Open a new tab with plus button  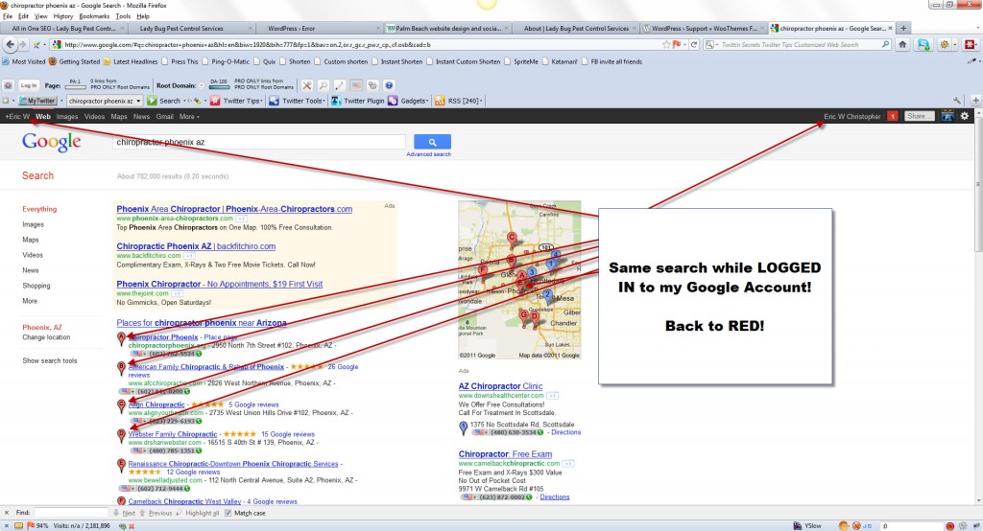point(903,28)
